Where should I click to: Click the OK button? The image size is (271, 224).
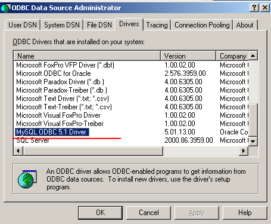click(100, 213)
